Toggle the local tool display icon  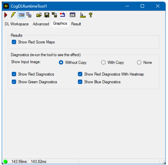point(21,15)
